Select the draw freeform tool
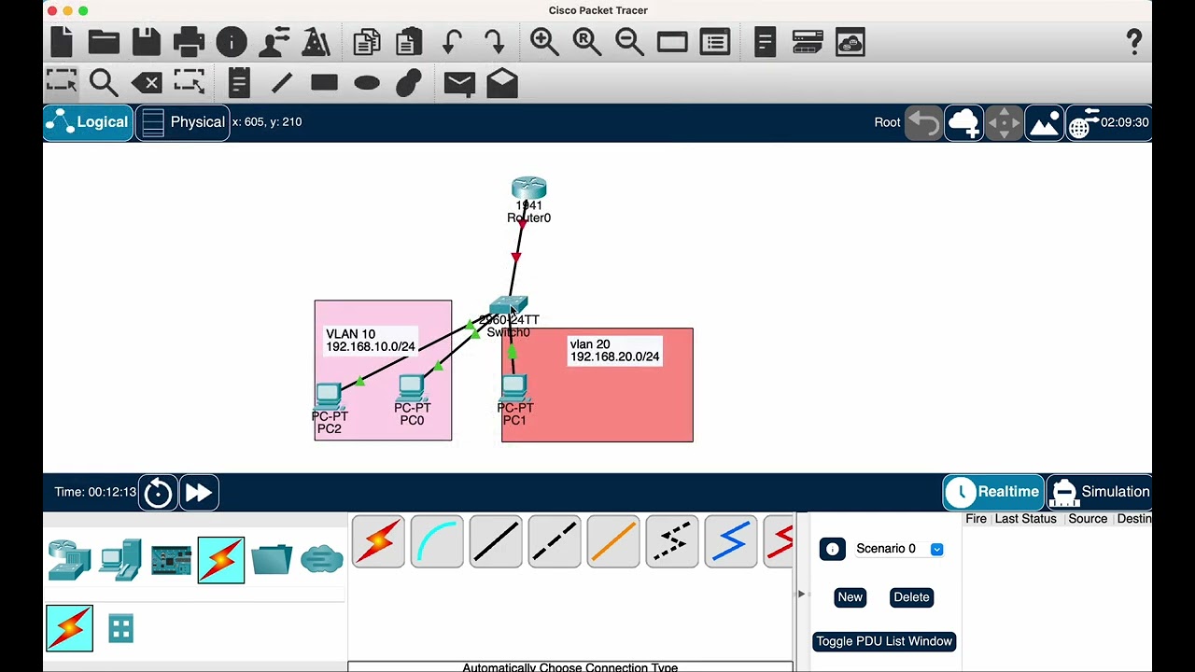This screenshot has height=672, width=1195. point(409,83)
